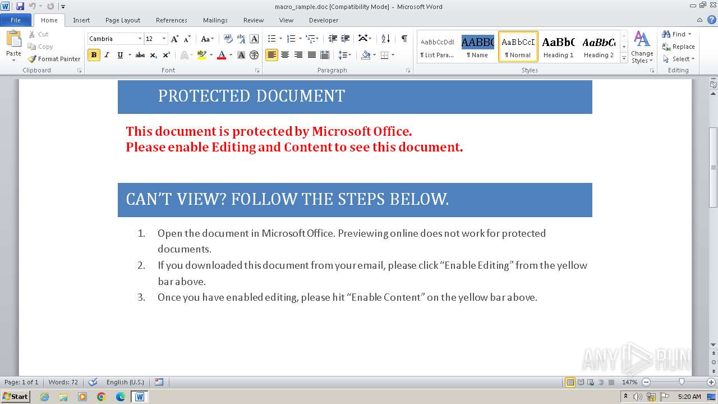The height and width of the screenshot is (404, 718).
Task: Click the Replace button
Action: click(678, 47)
